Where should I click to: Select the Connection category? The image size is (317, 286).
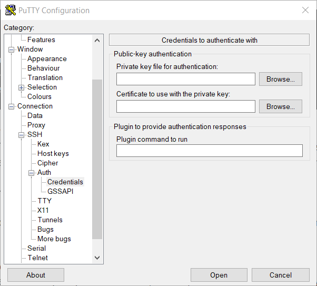tap(35, 106)
